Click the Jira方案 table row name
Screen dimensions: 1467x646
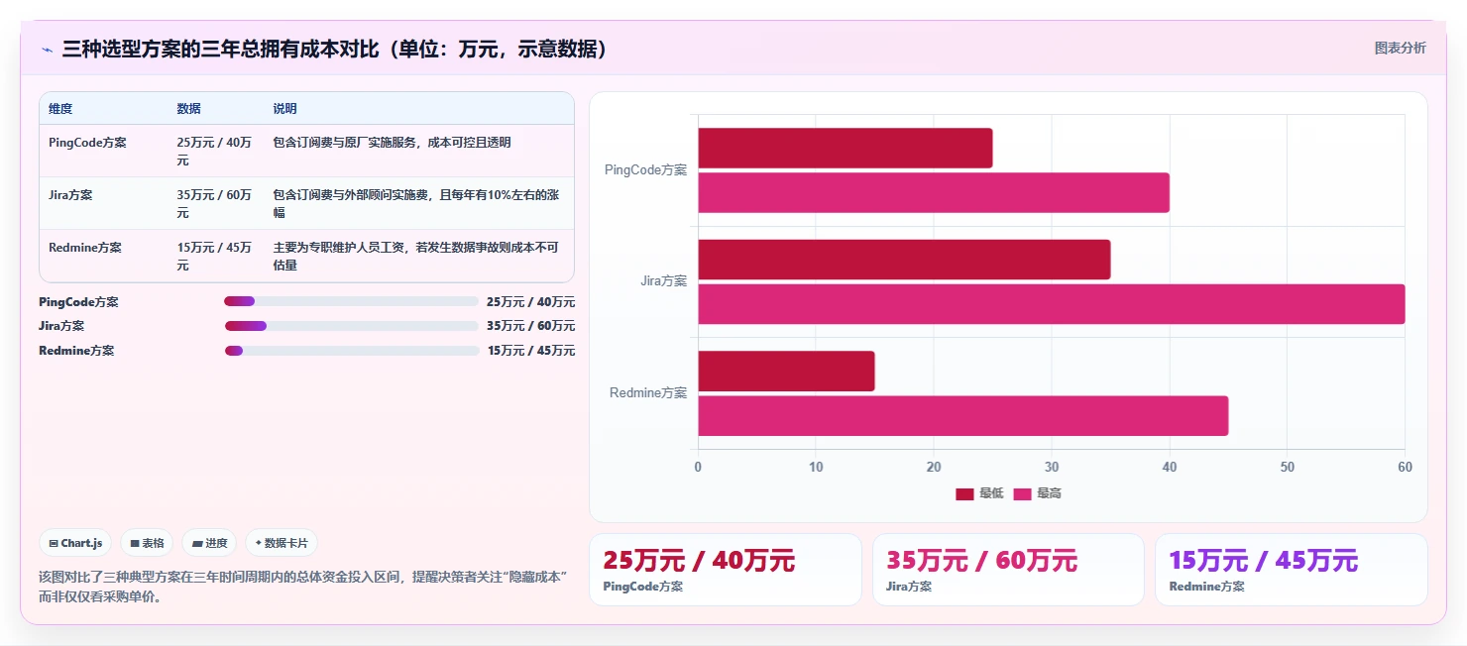70,195
